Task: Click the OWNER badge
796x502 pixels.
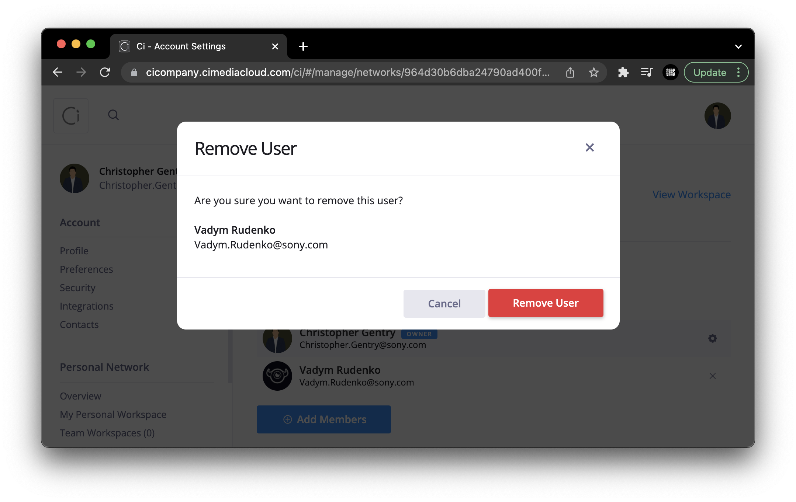Action: [419, 334]
